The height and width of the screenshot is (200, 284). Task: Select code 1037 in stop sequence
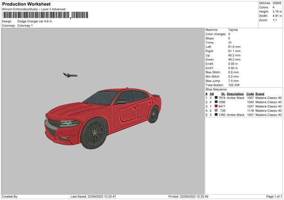[x=250, y=106]
